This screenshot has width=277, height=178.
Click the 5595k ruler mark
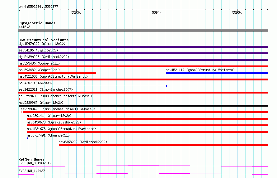pyautogui.click(x=237, y=12)
